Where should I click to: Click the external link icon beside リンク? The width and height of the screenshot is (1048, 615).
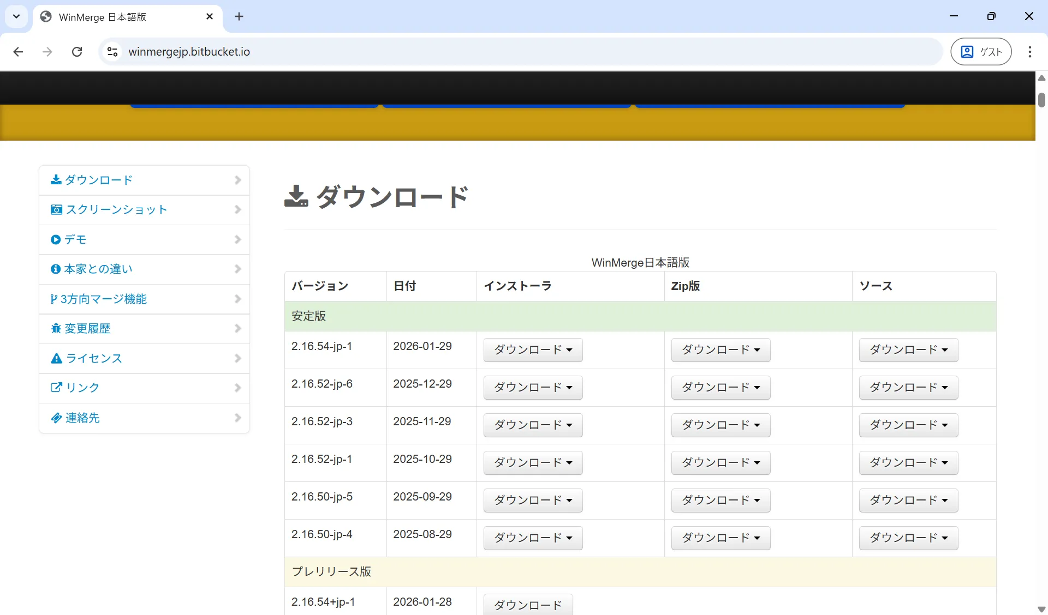point(56,388)
